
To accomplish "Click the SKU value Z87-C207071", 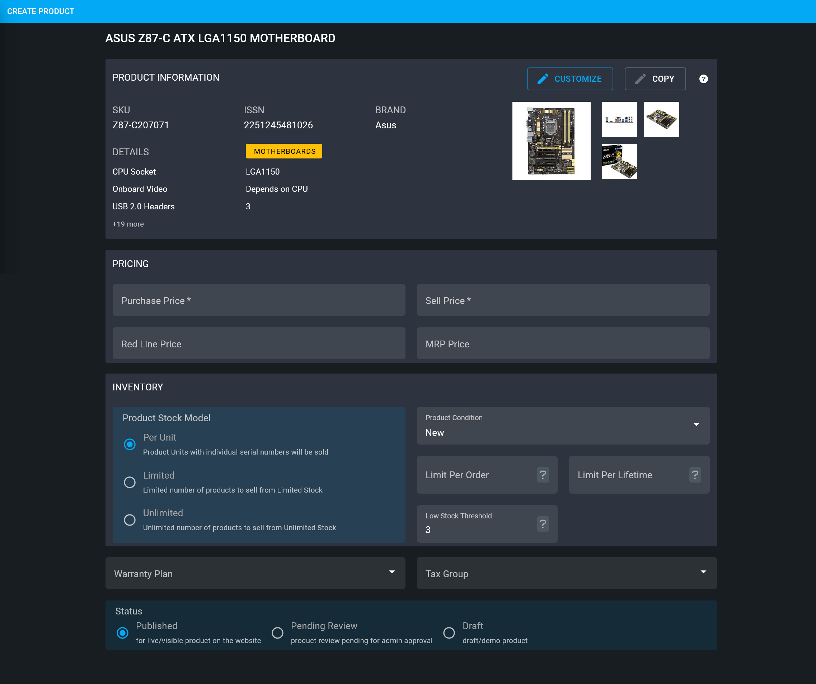I will tap(141, 125).
